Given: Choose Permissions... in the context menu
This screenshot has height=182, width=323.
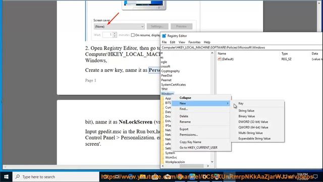Looking at the screenshot, I should (201, 135).
